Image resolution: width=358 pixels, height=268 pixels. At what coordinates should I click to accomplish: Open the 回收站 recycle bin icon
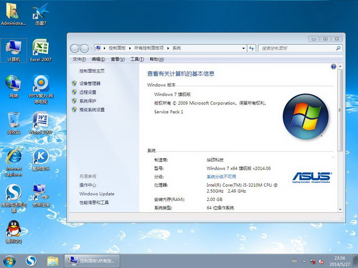(x=13, y=121)
